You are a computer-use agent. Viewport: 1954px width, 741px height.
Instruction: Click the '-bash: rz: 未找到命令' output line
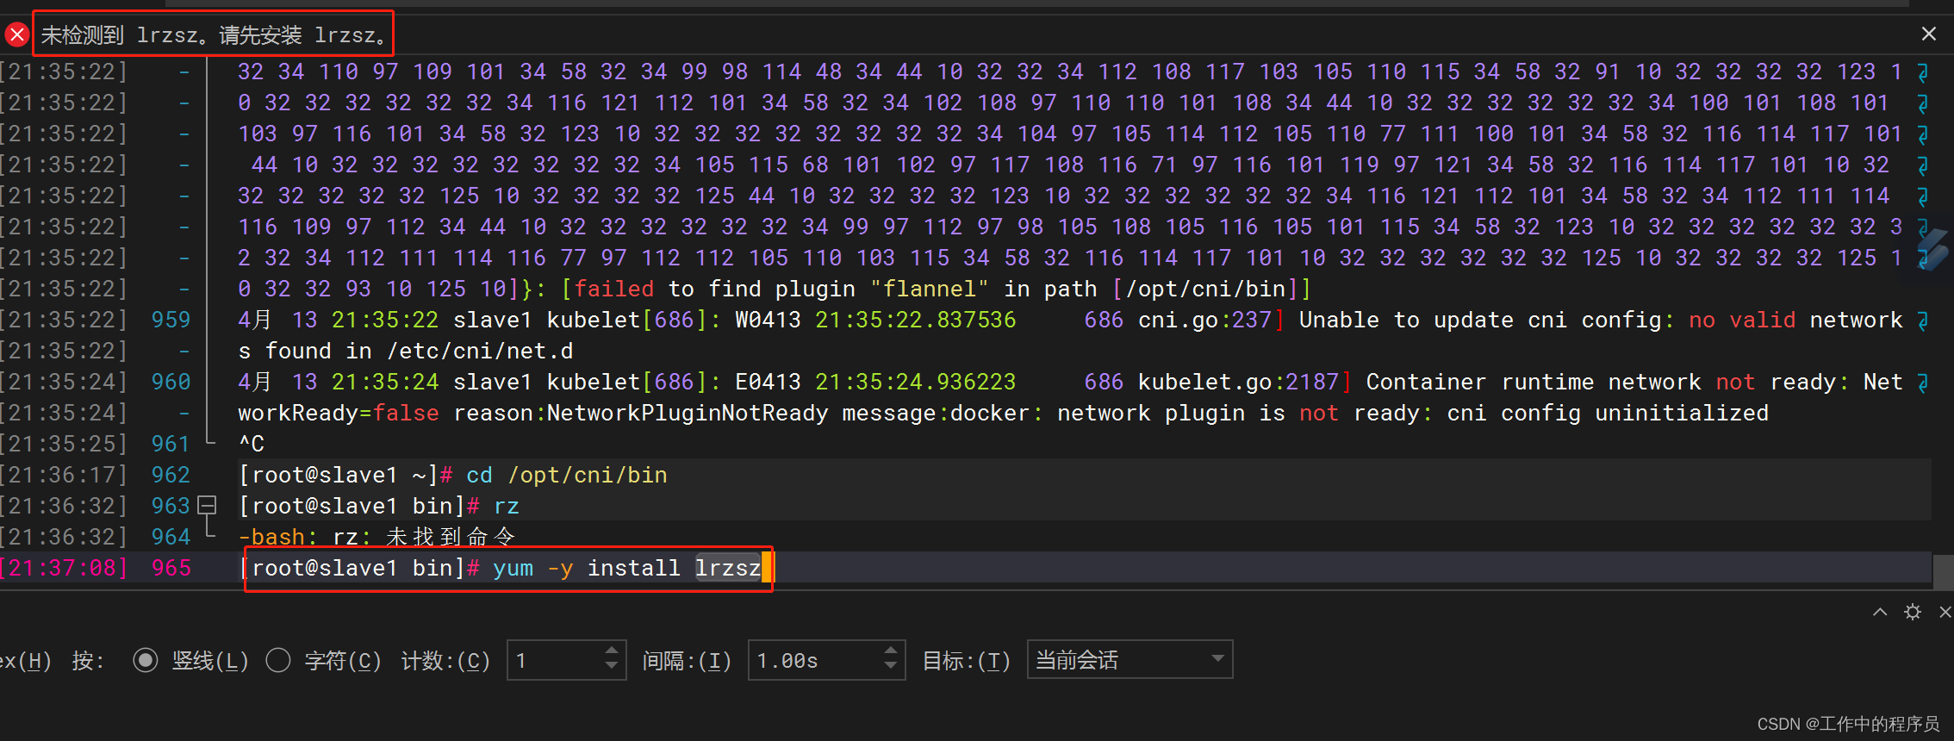point(376,537)
